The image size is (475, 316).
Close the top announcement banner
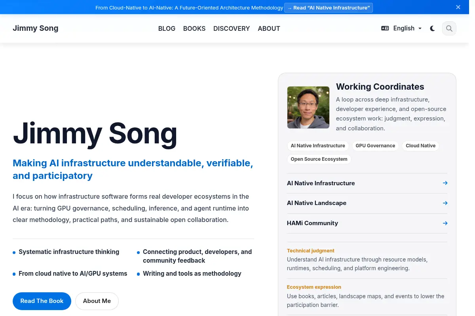(x=458, y=7)
